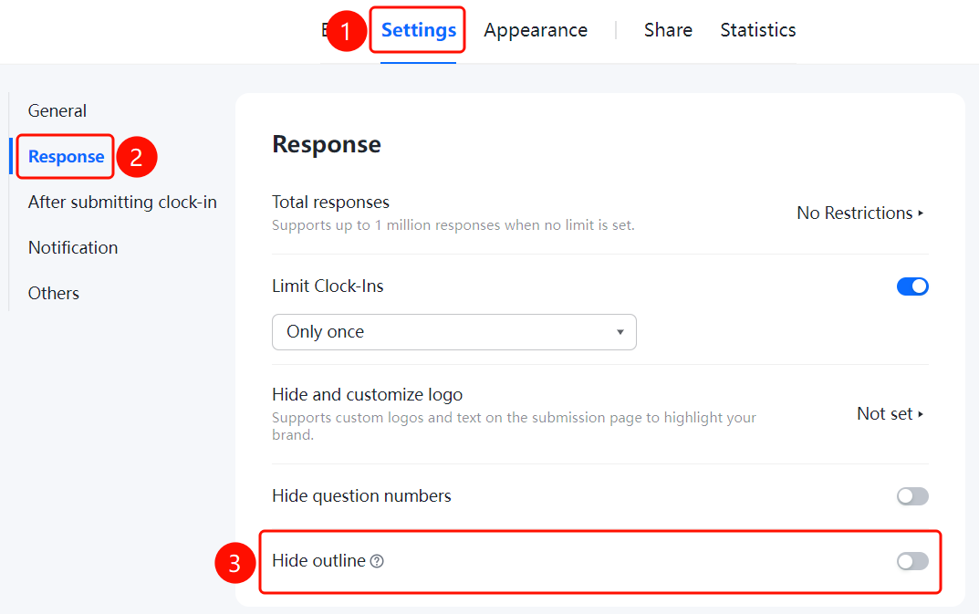
Task: Open After submitting clock-in section
Action: pyautogui.click(x=122, y=202)
